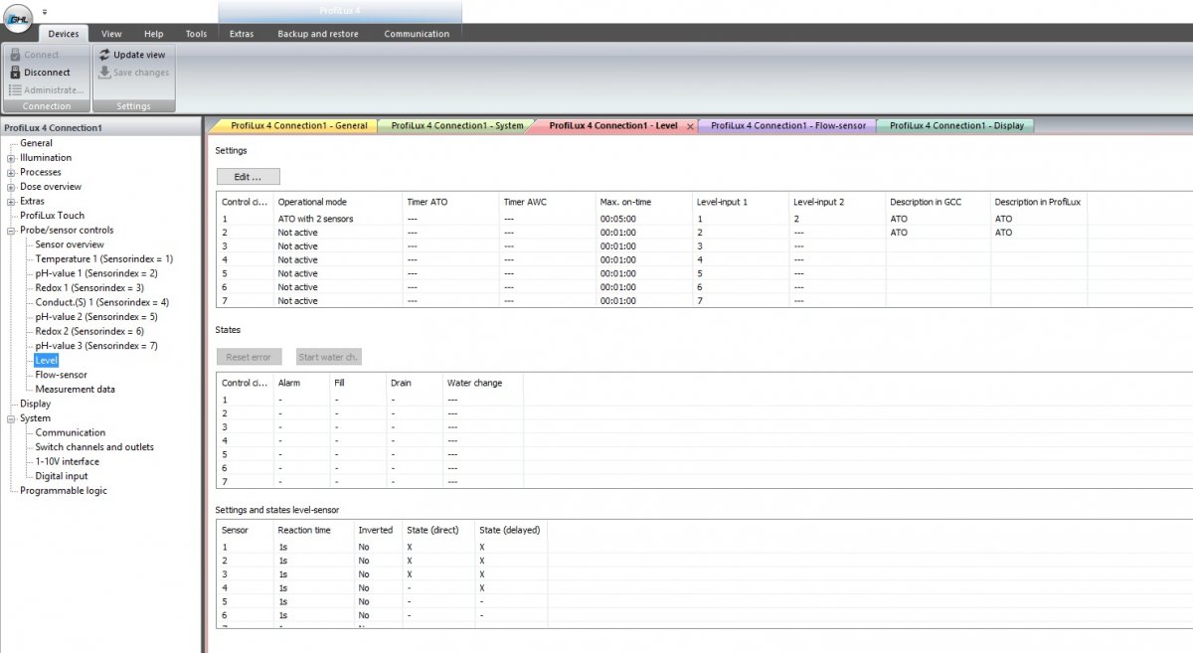
Task: Click the Reset error button
Action: 249,357
